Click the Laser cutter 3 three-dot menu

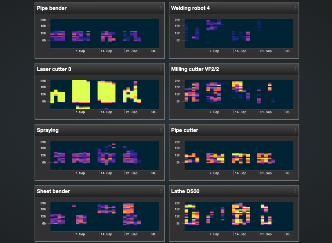(161, 69)
